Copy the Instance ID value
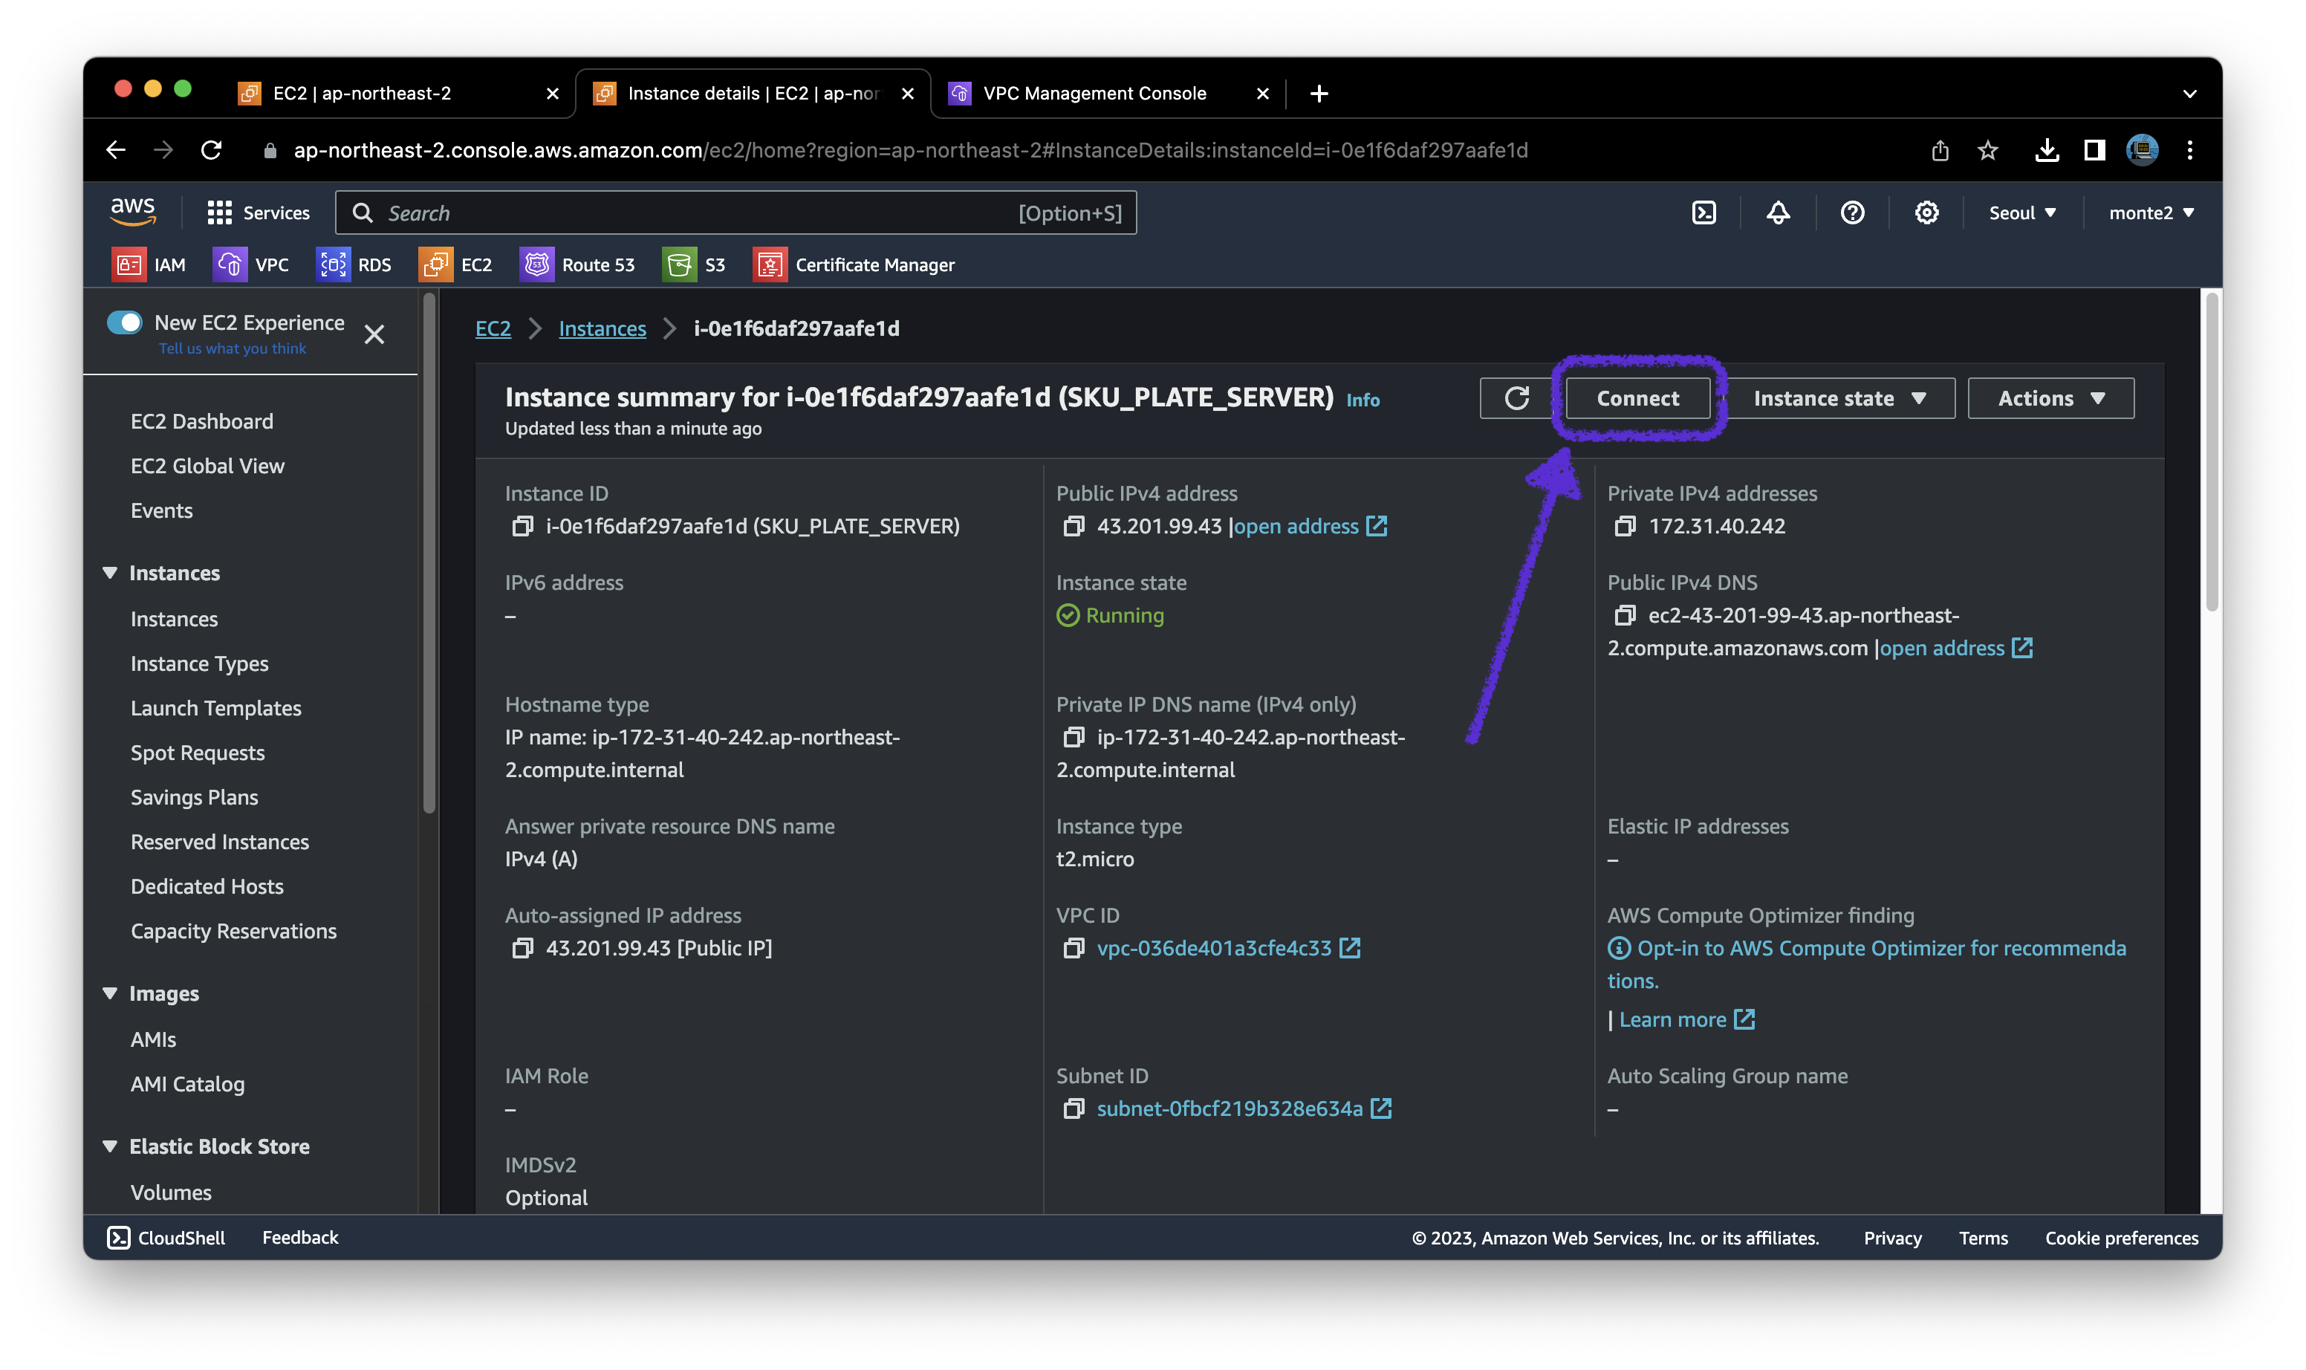Viewport: 2306px width, 1370px height. click(x=522, y=526)
